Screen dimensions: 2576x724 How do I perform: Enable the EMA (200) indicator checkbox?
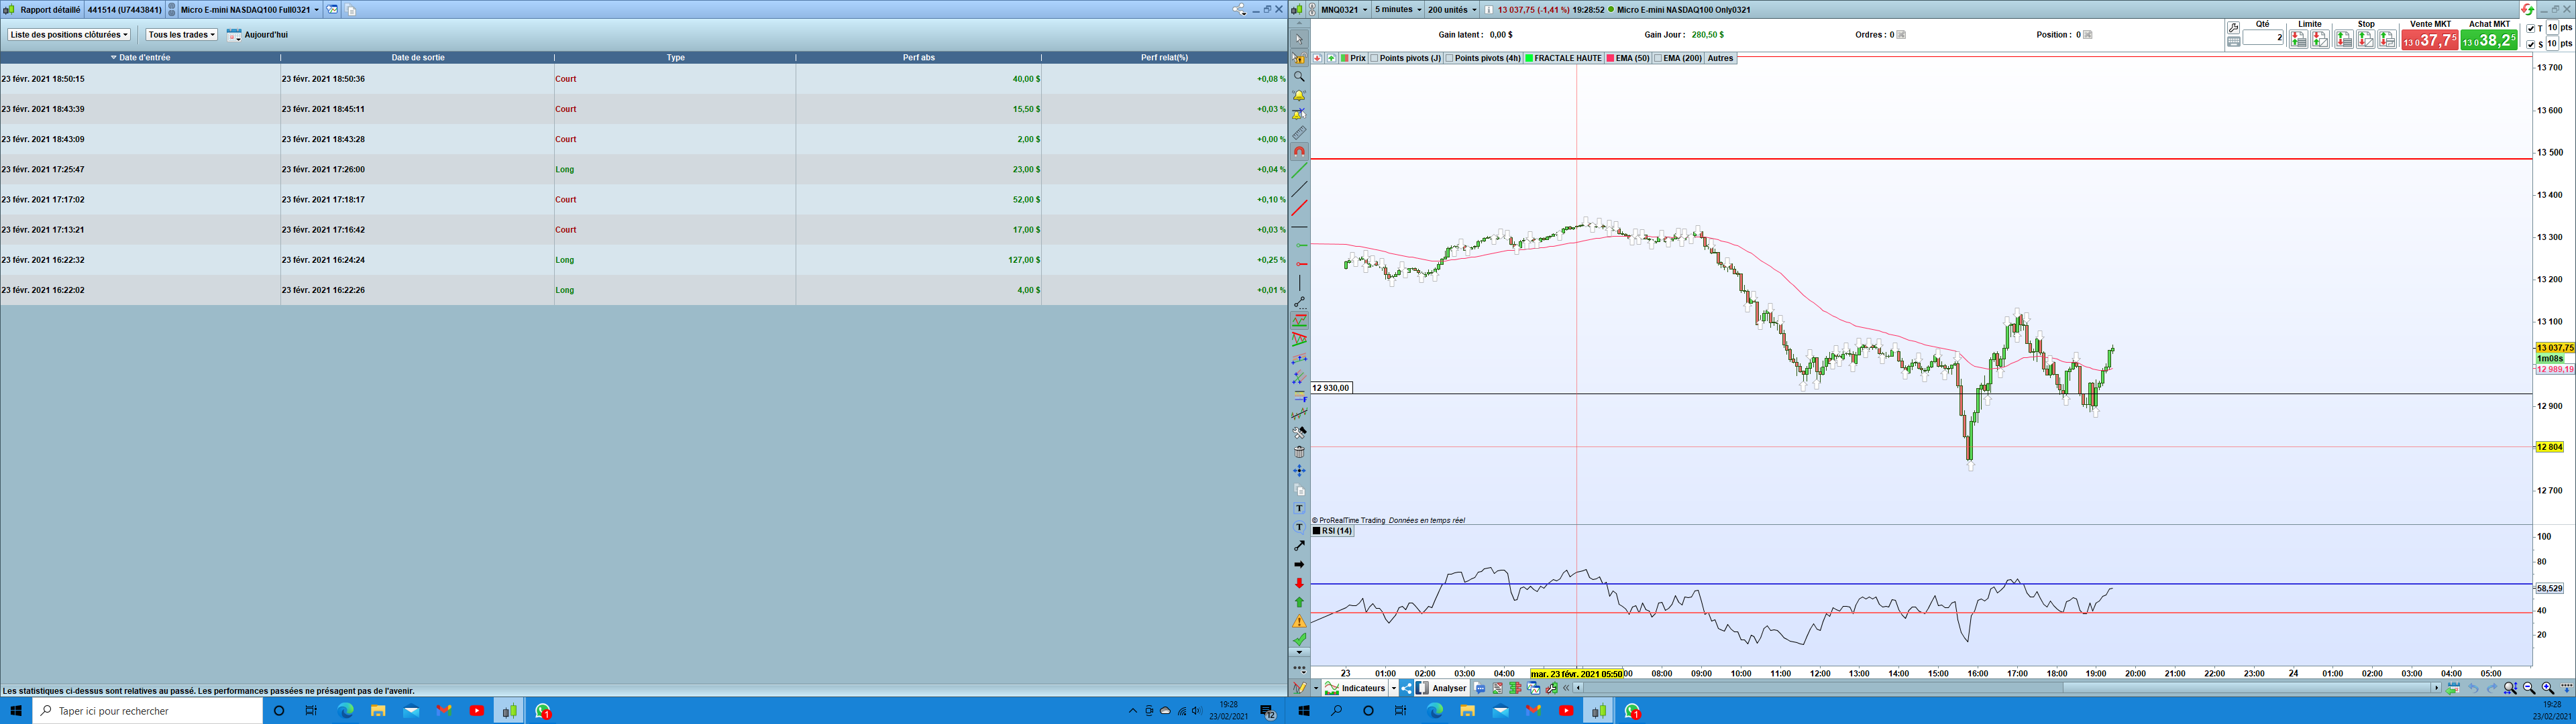1658,58
